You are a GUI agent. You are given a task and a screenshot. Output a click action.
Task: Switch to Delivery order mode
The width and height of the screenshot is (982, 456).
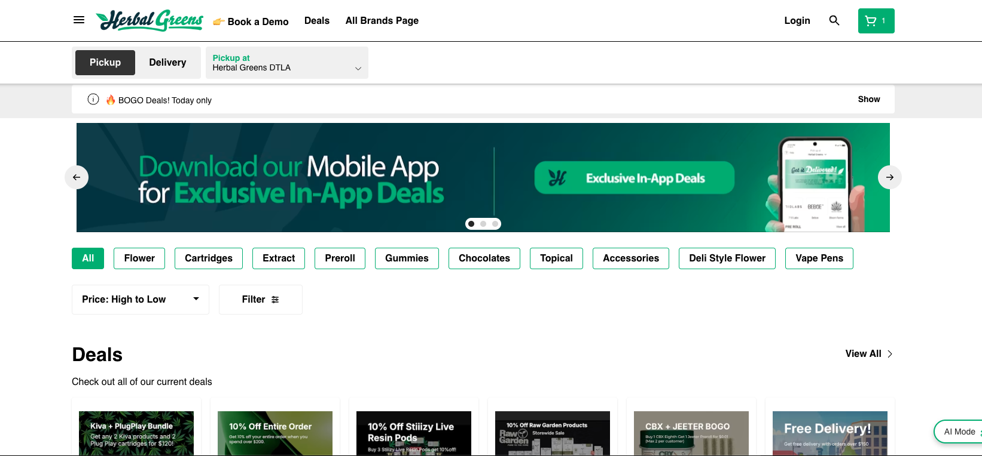point(167,63)
